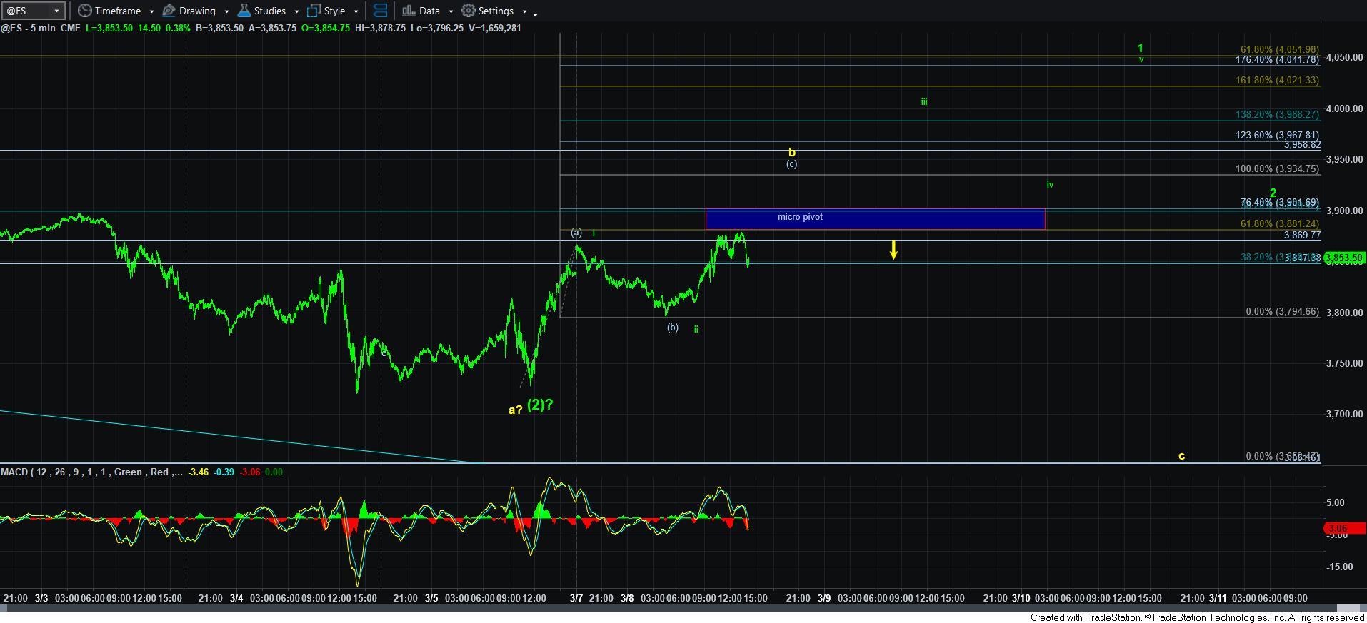Screen dimensions: 1367x623
Task: Open the Style menu
Action: click(334, 11)
